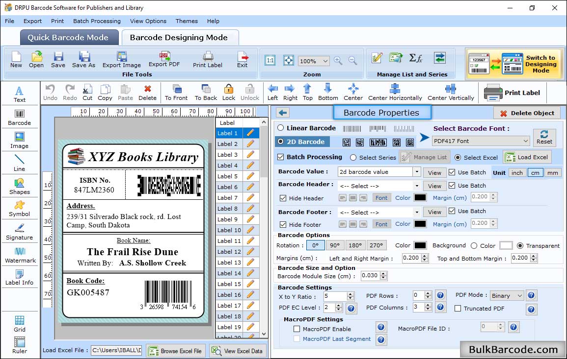Increase the PDF EC Level stepper
Screen dimensions: 567x359
338,306
